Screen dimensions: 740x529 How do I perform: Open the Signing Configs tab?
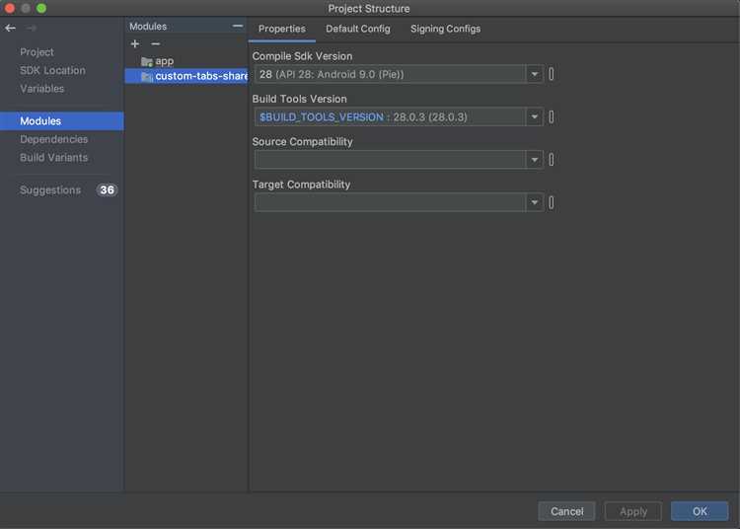pyautogui.click(x=445, y=29)
